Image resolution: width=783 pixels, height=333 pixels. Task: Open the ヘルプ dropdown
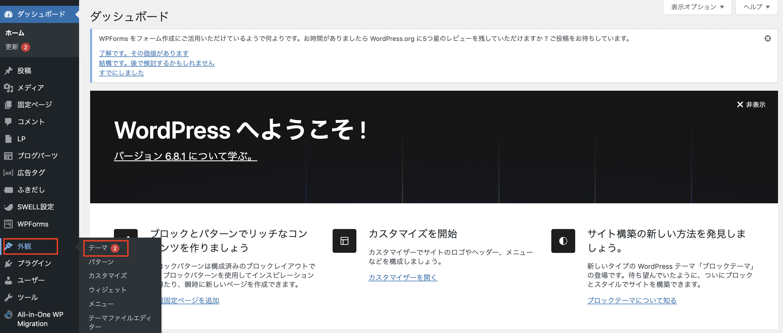(756, 7)
